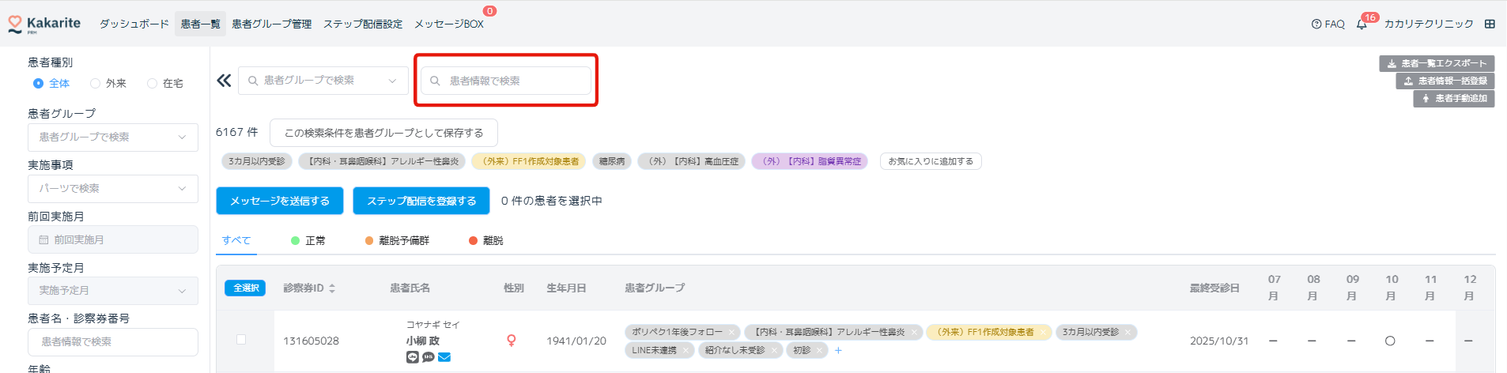
Task: Select yellow (外来) FF1作成対象患者 filter chip
Action: (529, 161)
